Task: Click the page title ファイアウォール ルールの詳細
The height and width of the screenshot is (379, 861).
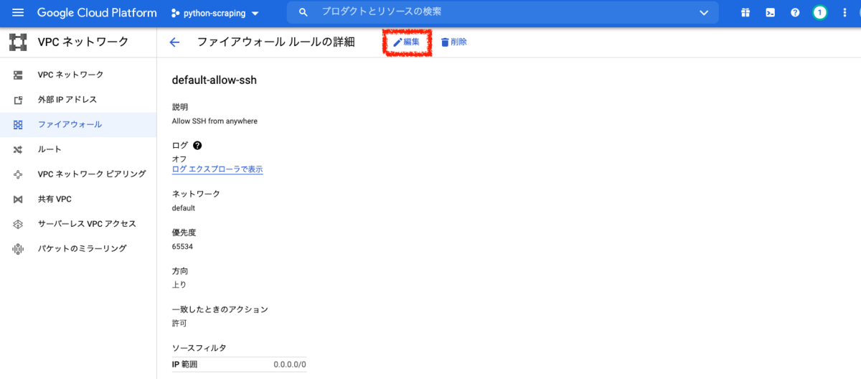Action: point(276,42)
